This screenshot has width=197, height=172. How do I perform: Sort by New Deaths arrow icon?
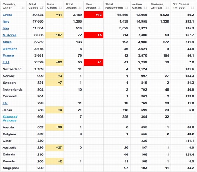click(x=100, y=8)
